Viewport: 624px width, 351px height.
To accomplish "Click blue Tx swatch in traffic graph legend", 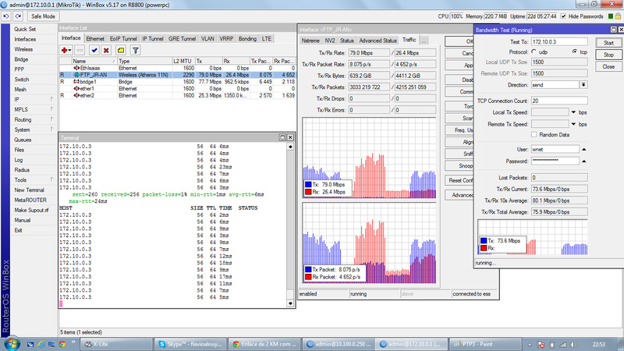I will [308, 185].
